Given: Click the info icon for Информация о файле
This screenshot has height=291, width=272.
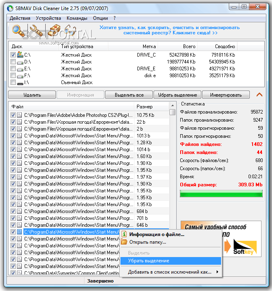Looking at the screenshot, I should click(124, 234).
